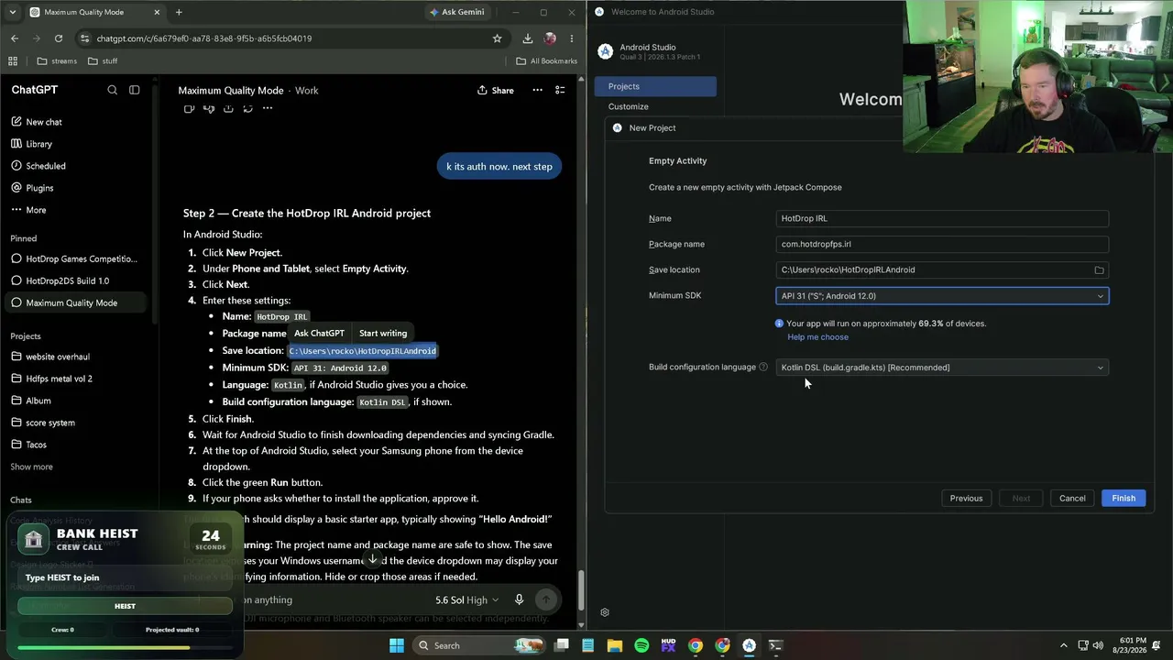The width and height of the screenshot is (1173, 660).
Task: Open the Hdfps metal vol 2 project
Action: 59,379
